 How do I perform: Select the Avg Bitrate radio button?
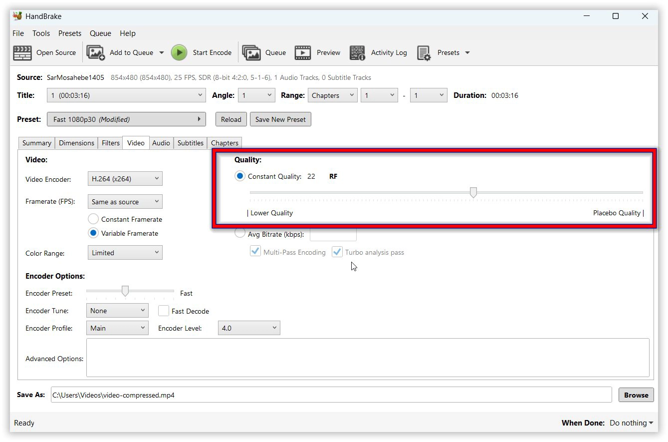[x=240, y=234]
